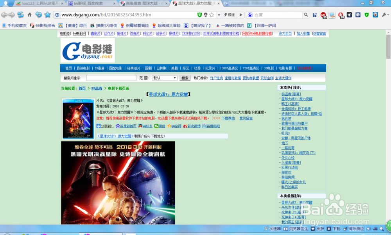This screenshot has width=391, height=235.
Task: Click the site security shield in the address bar
Action: point(57,15)
